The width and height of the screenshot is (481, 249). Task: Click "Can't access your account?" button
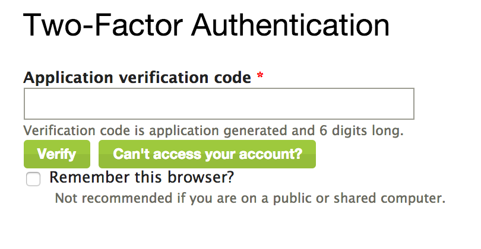(207, 155)
